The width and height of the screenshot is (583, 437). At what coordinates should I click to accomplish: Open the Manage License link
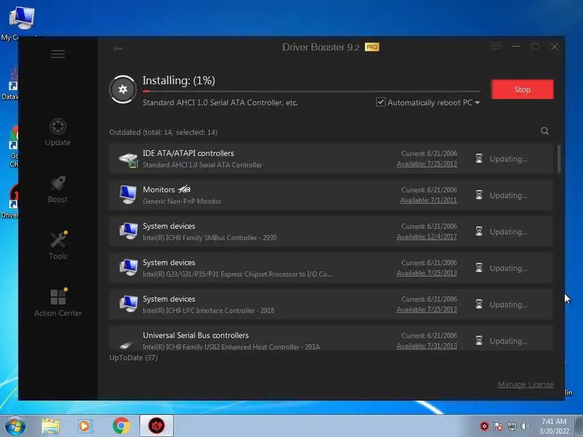pos(525,384)
